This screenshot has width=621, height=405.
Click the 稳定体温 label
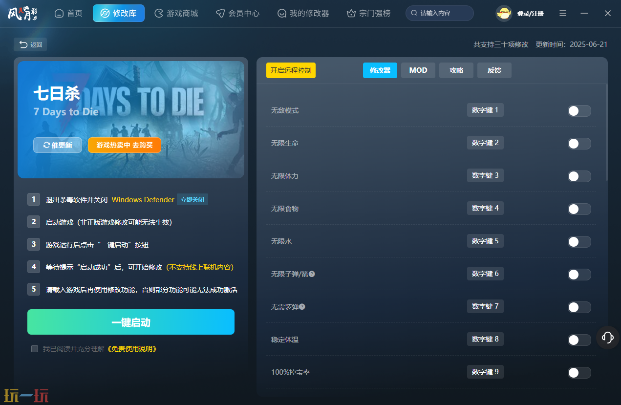pyautogui.click(x=285, y=340)
